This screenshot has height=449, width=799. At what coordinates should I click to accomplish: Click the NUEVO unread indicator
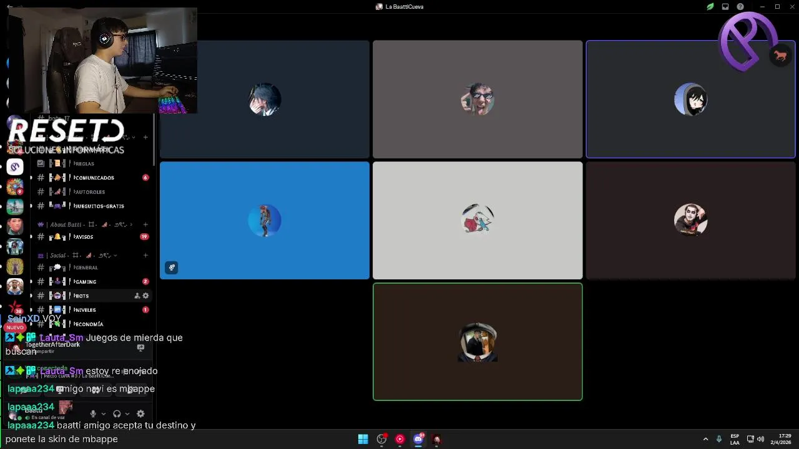pyautogui.click(x=15, y=327)
